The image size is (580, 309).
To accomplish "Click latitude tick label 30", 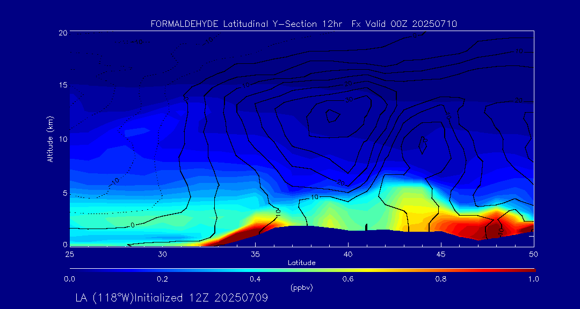I will (162, 254).
